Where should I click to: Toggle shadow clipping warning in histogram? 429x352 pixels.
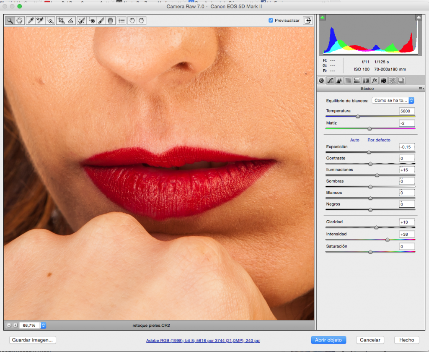(322, 18)
